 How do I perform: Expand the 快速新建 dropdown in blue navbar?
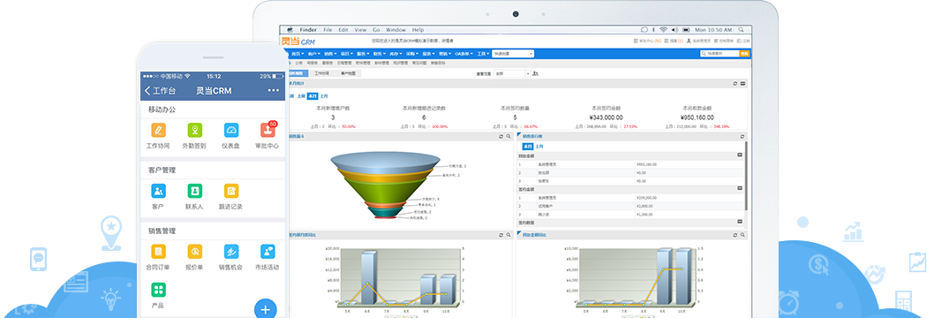(x=513, y=53)
